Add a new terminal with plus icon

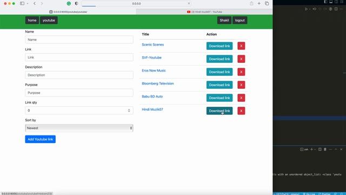(x=311, y=149)
